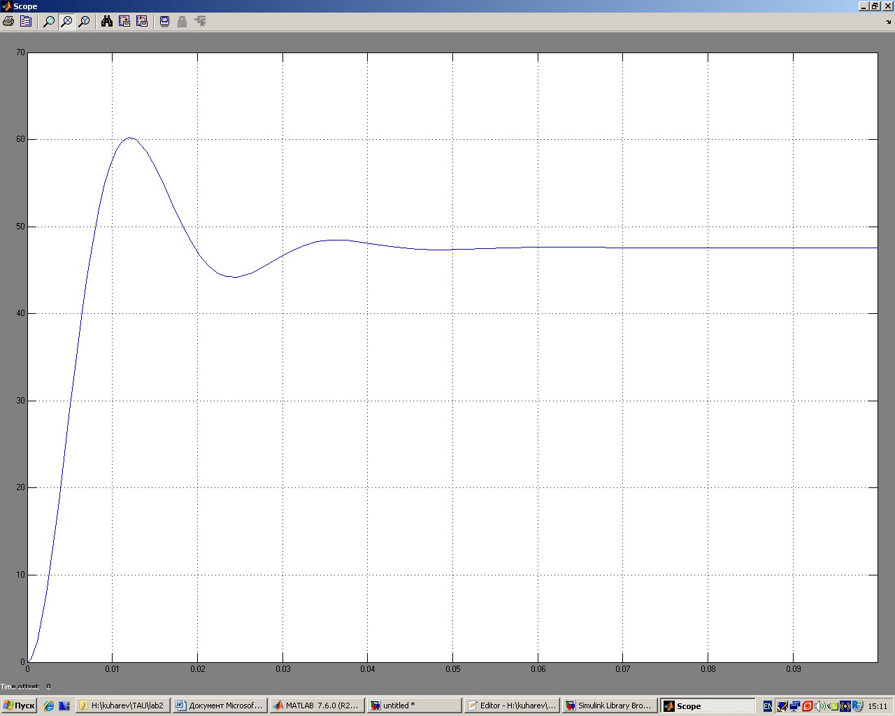Click the x-axis label 0.05
The height and width of the screenshot is (716, 895).
tap(453, 669)
